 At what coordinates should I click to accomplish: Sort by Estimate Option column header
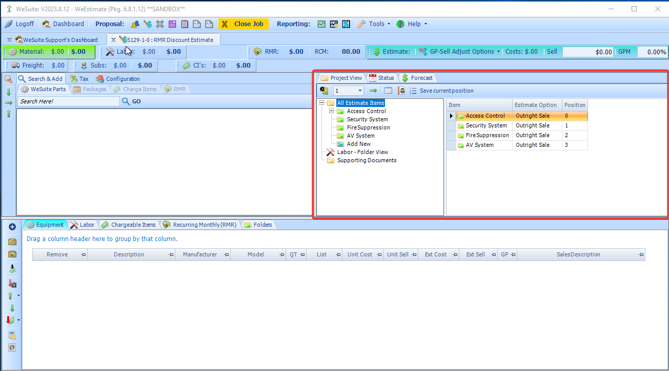537,105
